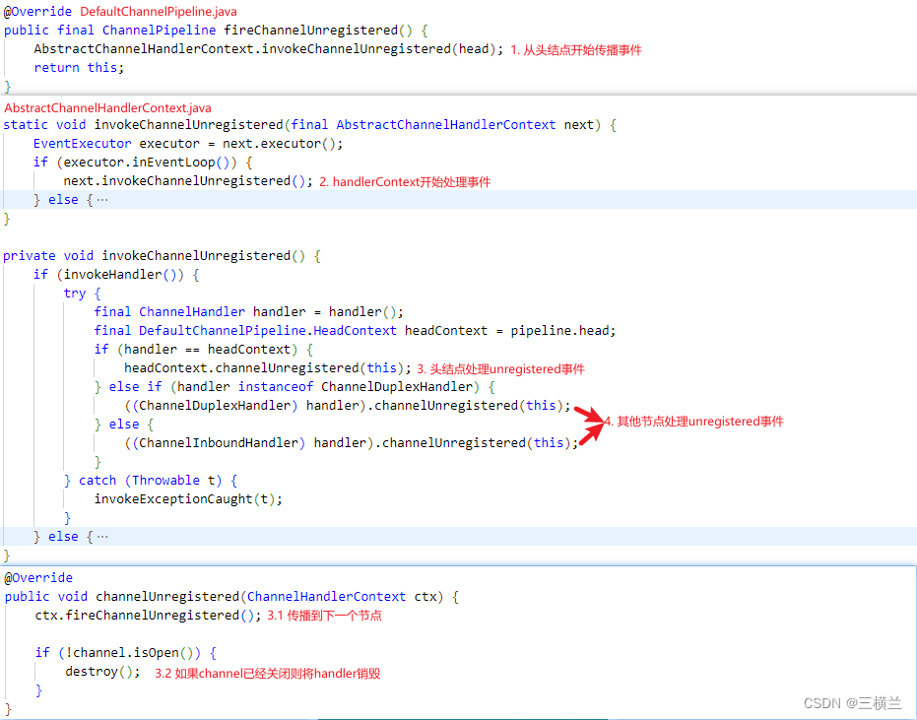The height and width of the screenshot is (720, 917).
Task: Expand the folded else block under next.invokeChannelUnregistered()
Action: tap(102, 200)
